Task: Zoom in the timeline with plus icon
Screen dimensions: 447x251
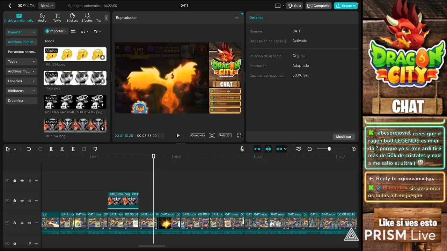Action: click(x=354, y=149)
